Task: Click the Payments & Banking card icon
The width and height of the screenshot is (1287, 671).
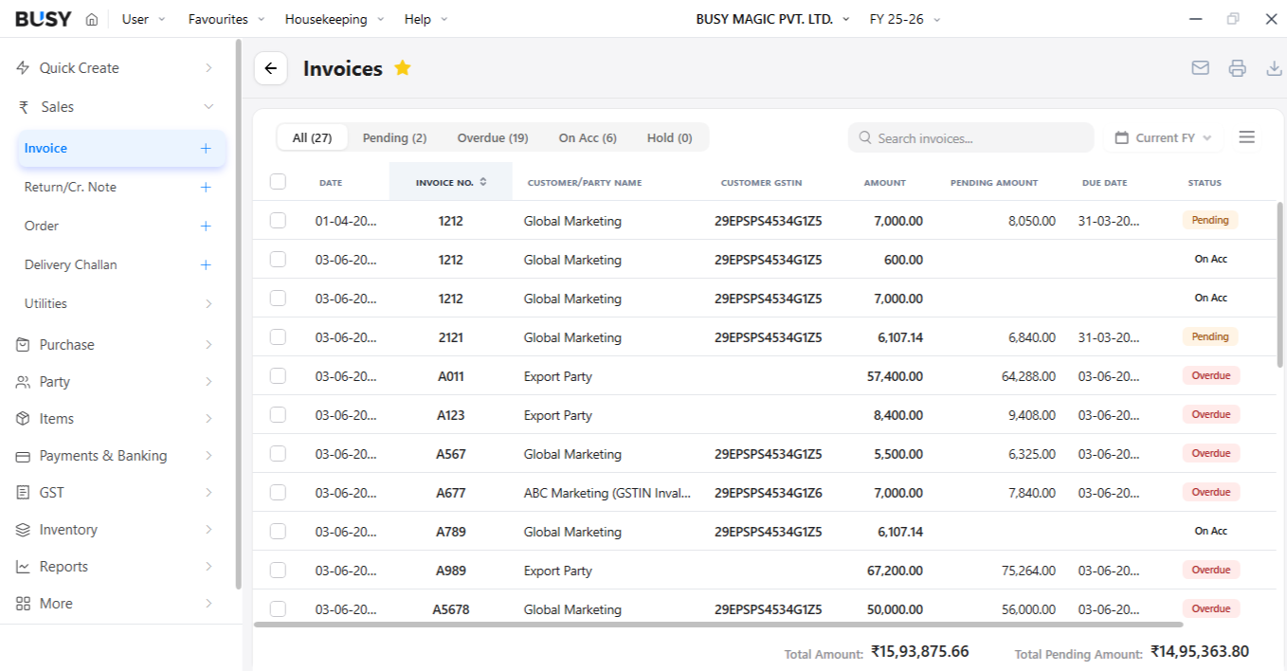Action: pyautogui.click(x=24, y=456)
